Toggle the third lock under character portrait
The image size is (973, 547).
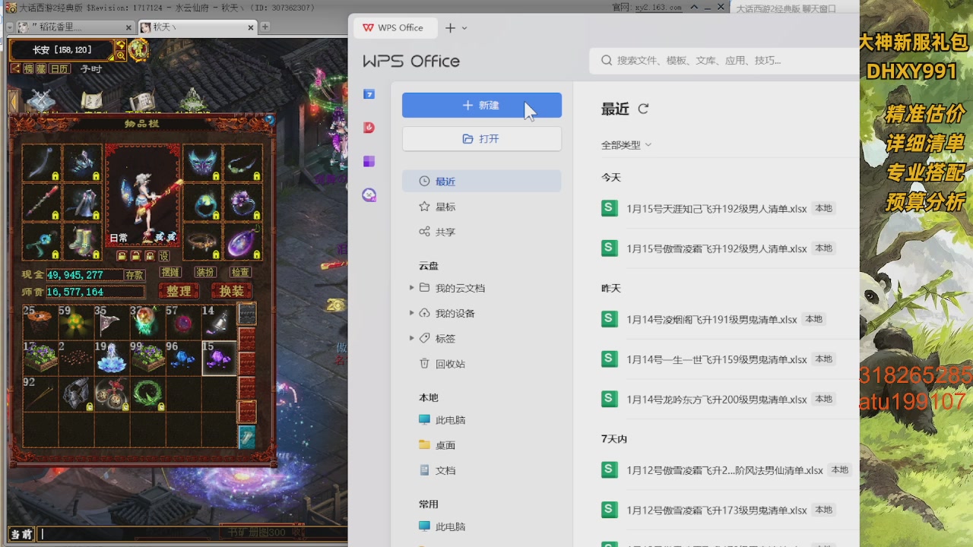(151, 256)
